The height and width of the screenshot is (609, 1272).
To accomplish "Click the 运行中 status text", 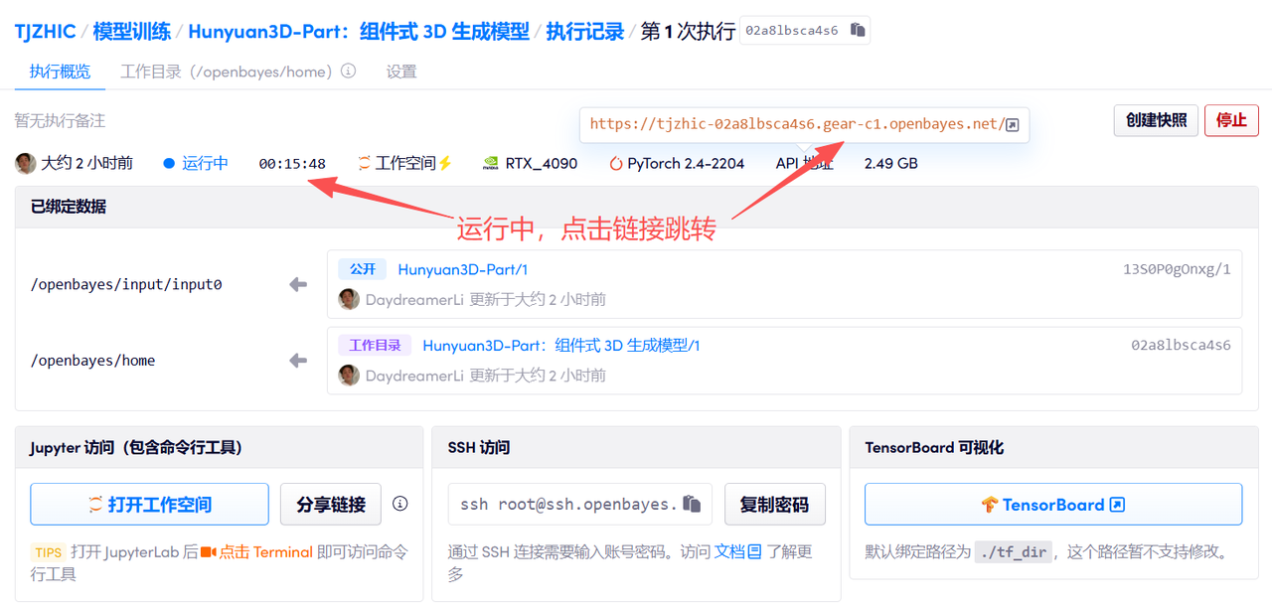I will (x=205, y=163).
